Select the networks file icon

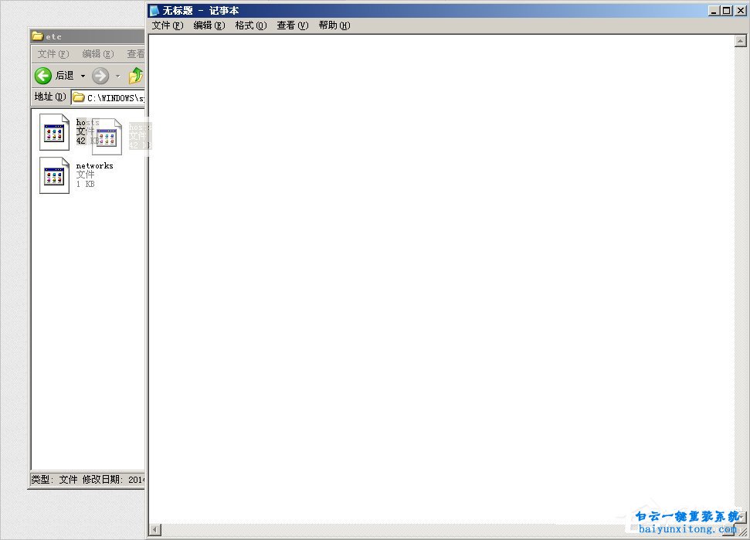click(x=54, y=175)
